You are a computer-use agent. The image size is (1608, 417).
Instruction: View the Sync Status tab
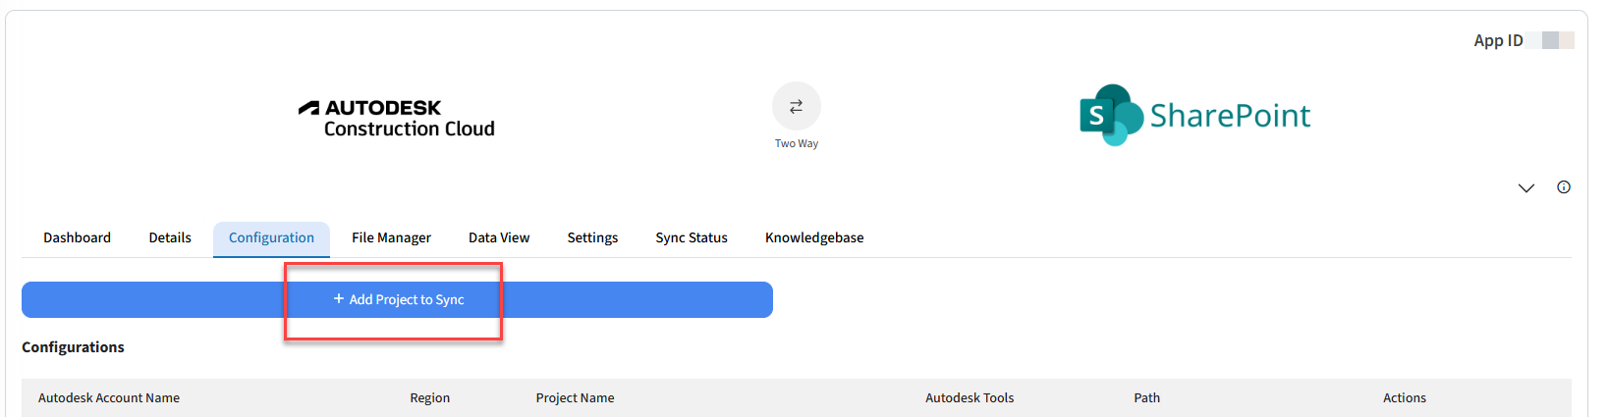(x=692, y=237)
